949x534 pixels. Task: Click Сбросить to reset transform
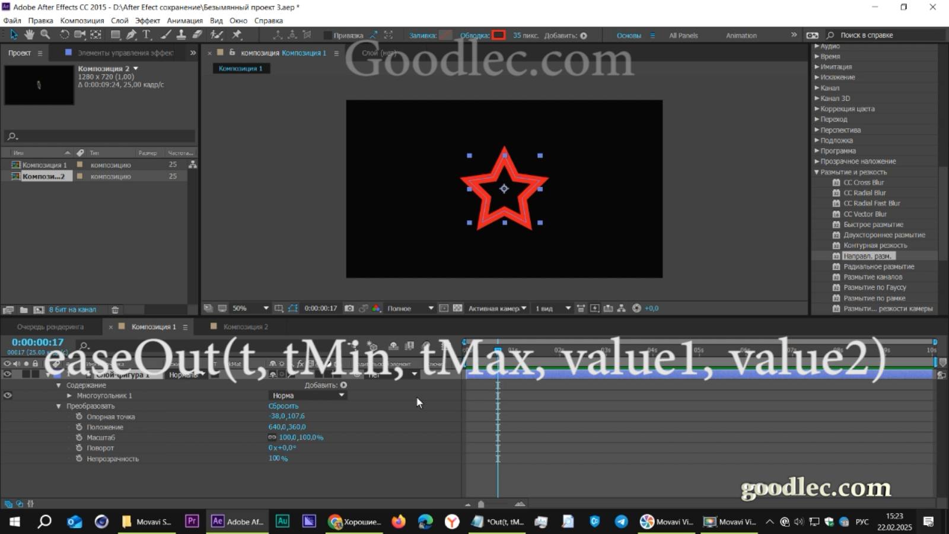(283, 406)
